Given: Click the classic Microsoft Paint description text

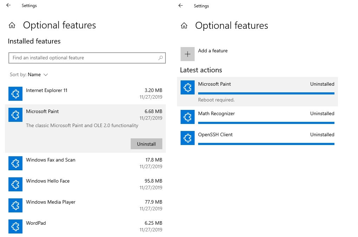Looking at the screenshot, I should [82, 125].
